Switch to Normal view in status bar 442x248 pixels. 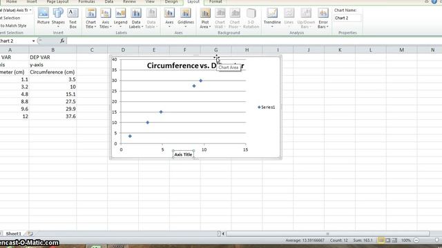click(381, 240)
